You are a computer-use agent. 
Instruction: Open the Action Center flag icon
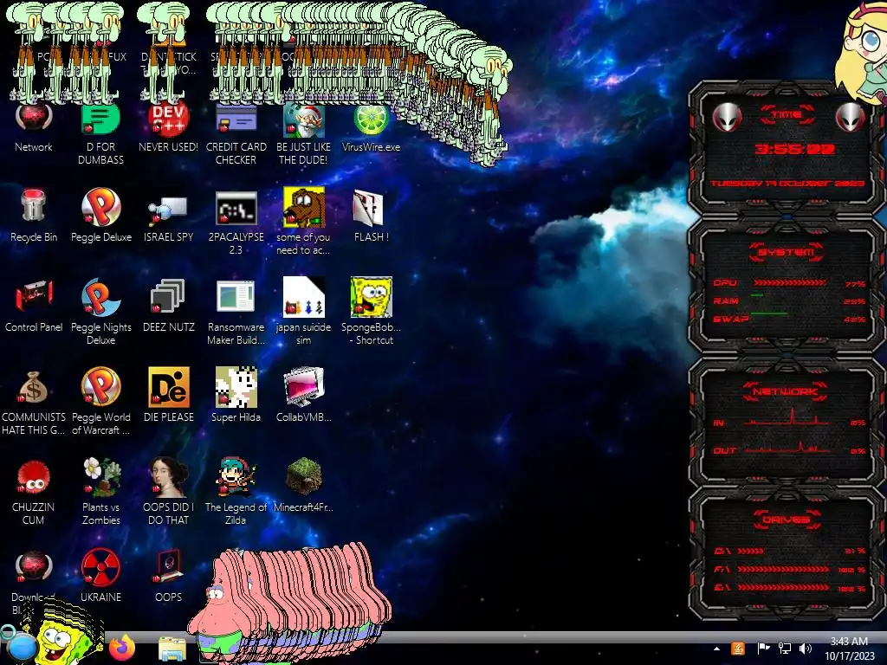[x=763, y=649]
